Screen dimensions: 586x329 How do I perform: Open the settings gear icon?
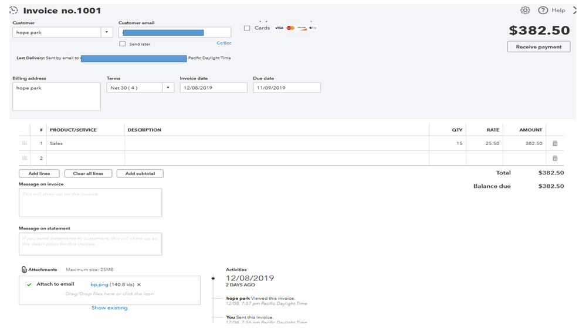coord(525,11)
